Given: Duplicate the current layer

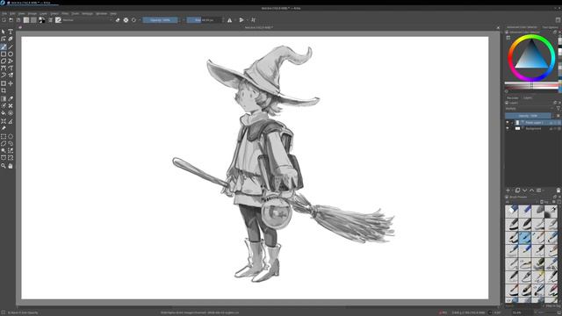Looking at the screenshot, I should coord(517,190).
